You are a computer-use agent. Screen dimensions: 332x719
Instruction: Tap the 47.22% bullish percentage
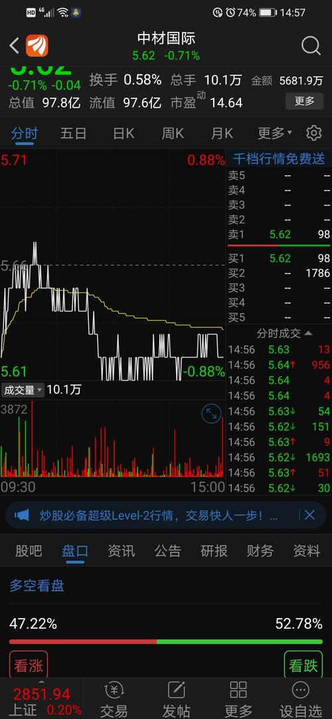pyautogui.click(x=33, y=623)
